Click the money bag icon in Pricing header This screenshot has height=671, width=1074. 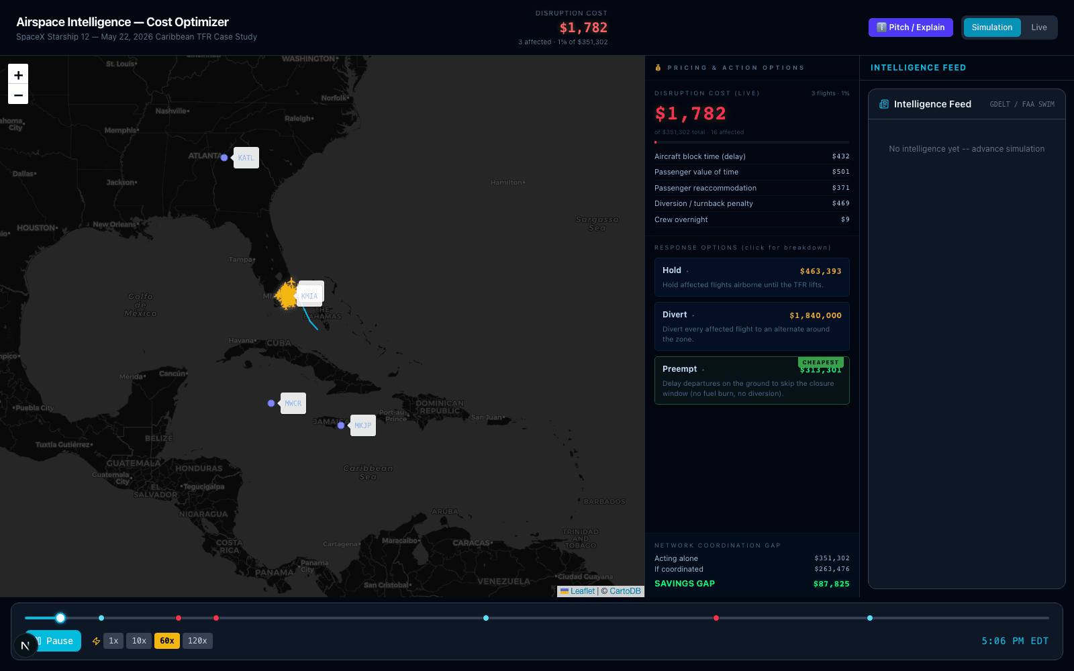[658, 68]
